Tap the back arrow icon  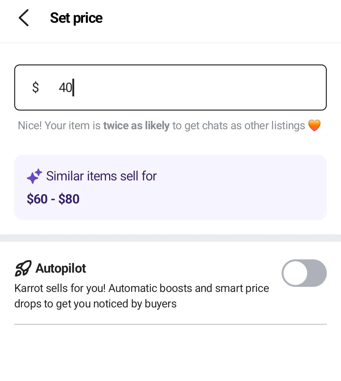[24, 18]
